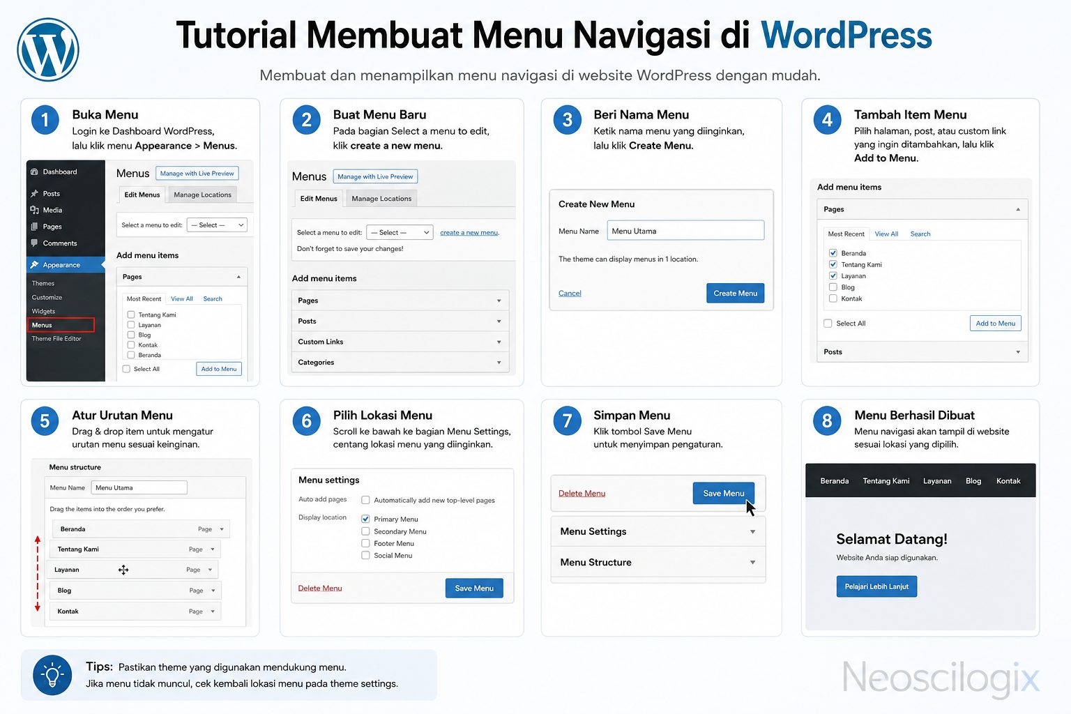1071x714 pixels.
Task: Select the highlighted Menus sidebar item
Action: (x=61, y=325)
